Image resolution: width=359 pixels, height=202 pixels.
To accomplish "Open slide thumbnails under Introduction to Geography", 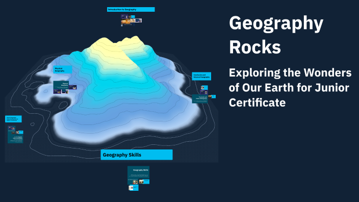I will coord(131,20).
